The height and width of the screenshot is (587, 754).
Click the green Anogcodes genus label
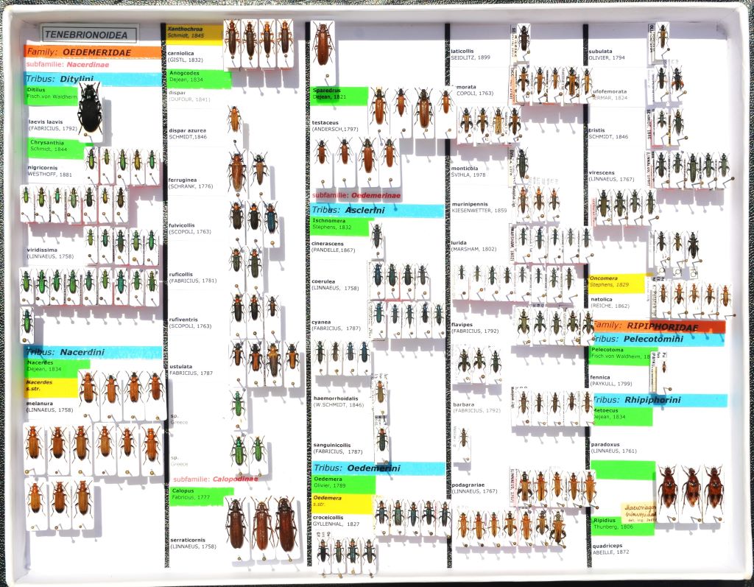click(197, 78)
